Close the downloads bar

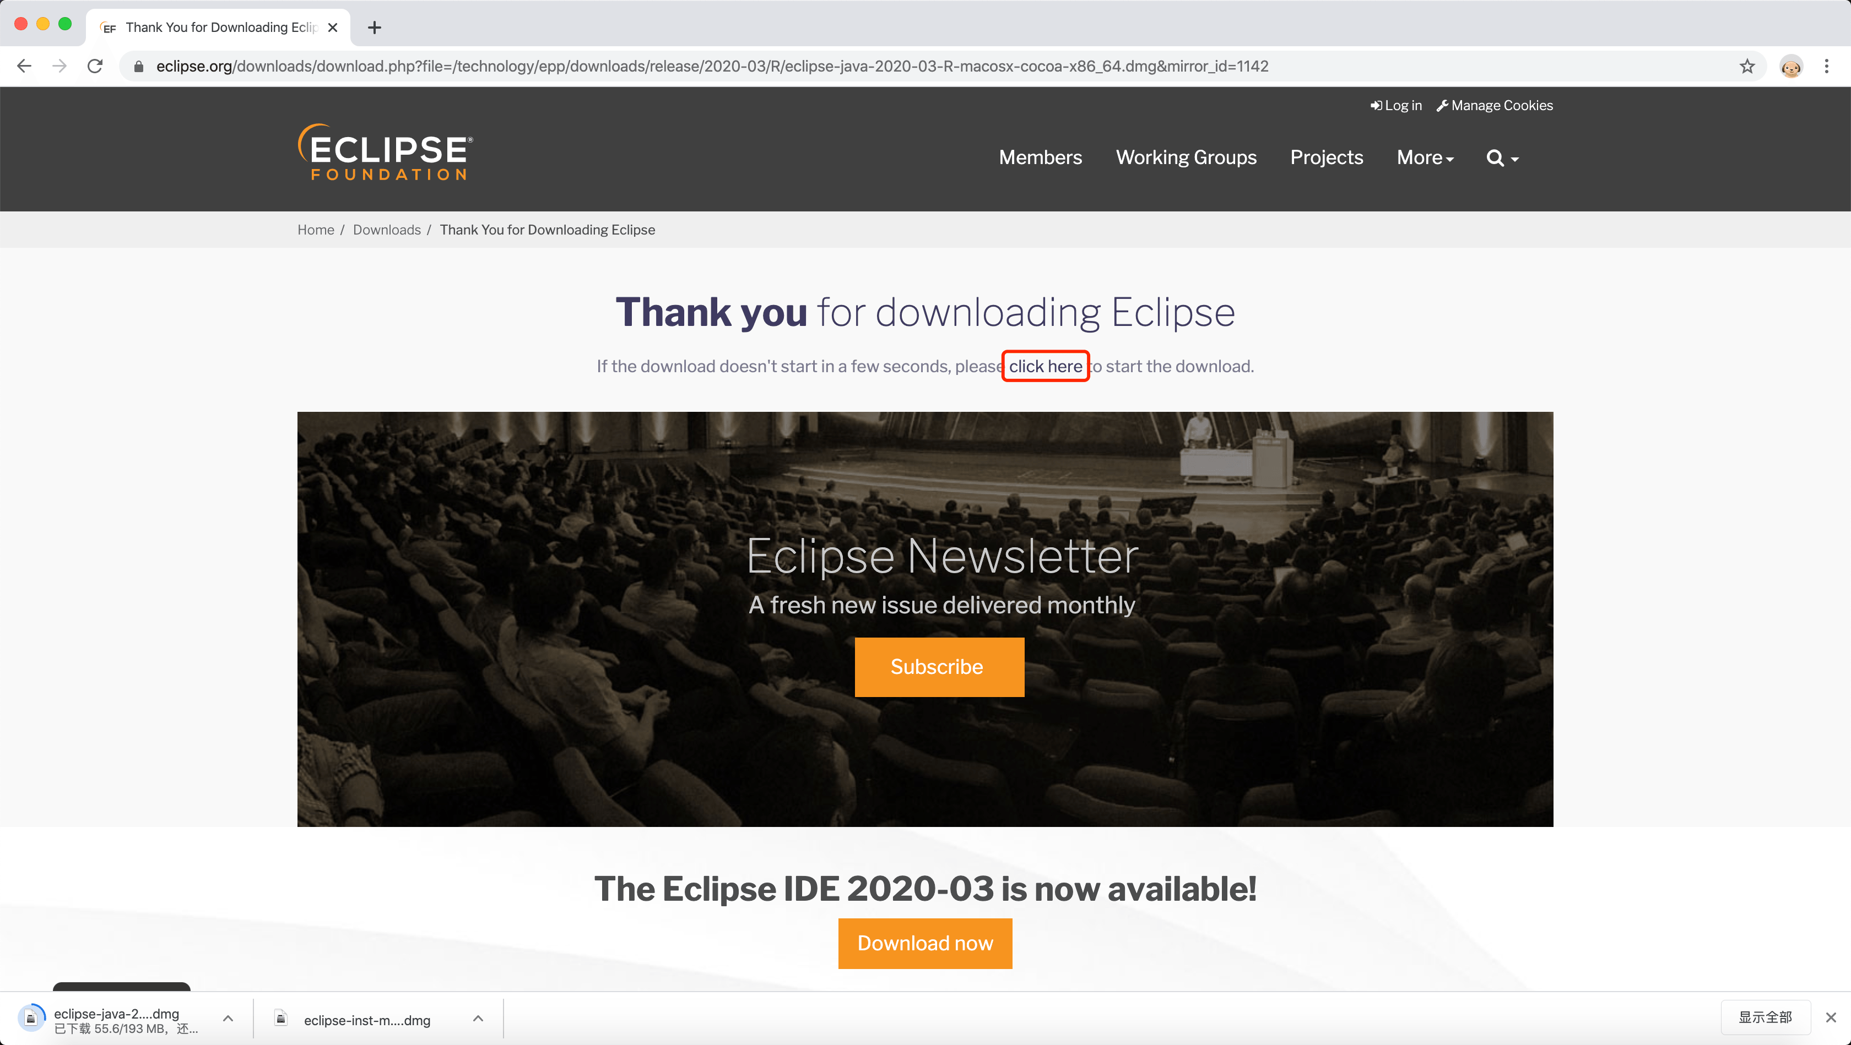[1831, 1017]
